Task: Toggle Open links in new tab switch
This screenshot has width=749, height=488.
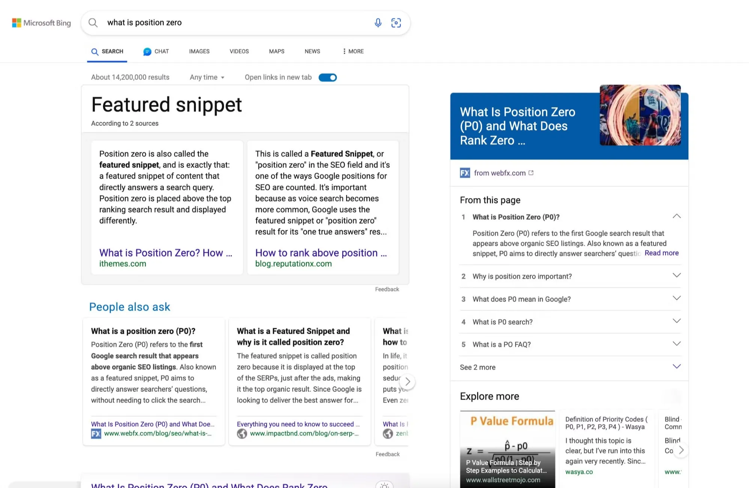Action: 328,78
